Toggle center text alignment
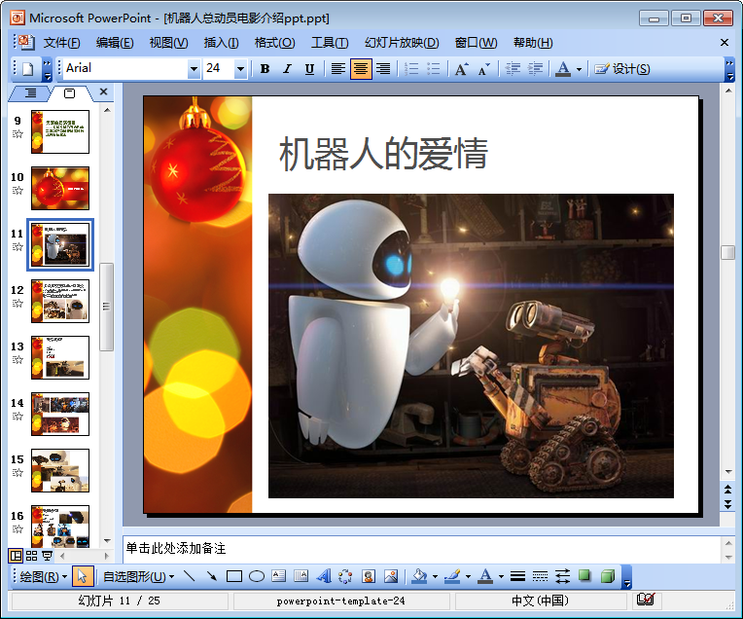743x619 pixels. point(361,69)
